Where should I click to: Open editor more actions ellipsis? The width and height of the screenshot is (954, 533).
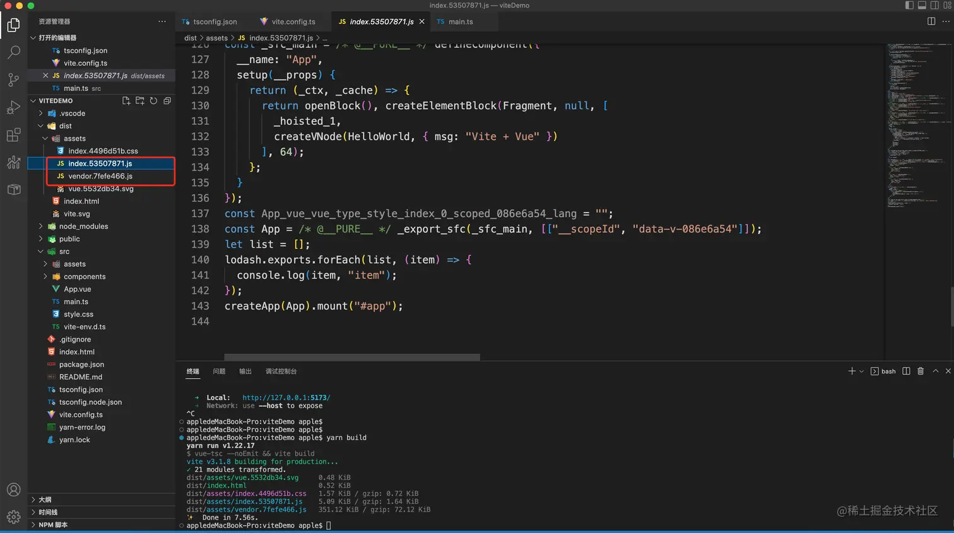(x=946, y=21)
